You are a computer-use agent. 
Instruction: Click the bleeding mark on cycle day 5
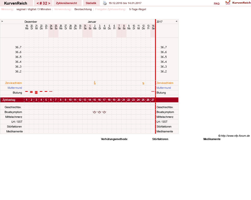(x=46, y=92)
